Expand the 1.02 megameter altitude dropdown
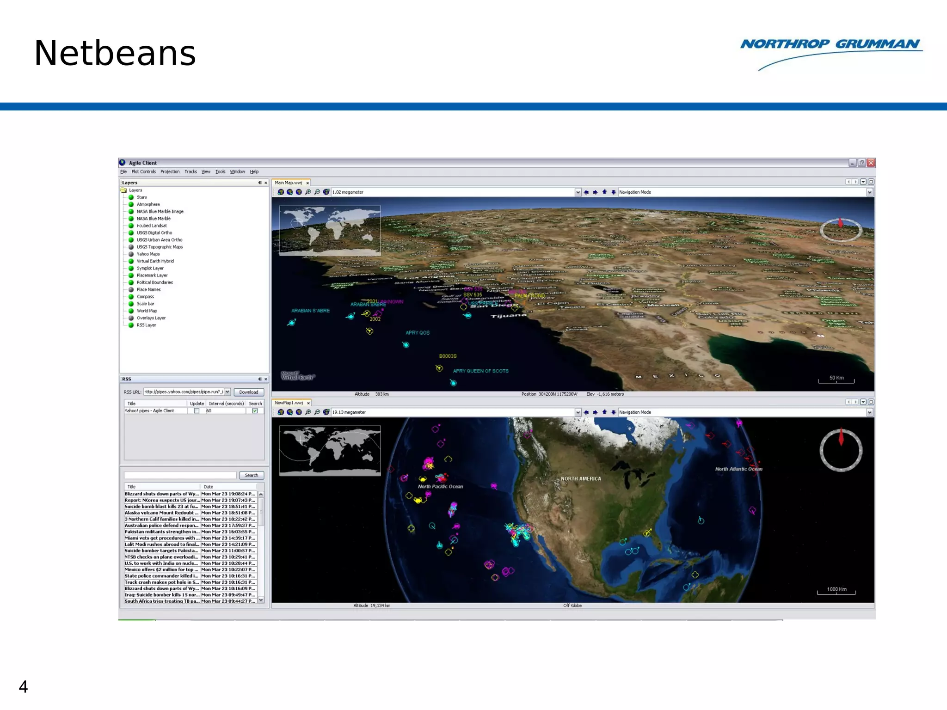 click(x=578, y=192)
